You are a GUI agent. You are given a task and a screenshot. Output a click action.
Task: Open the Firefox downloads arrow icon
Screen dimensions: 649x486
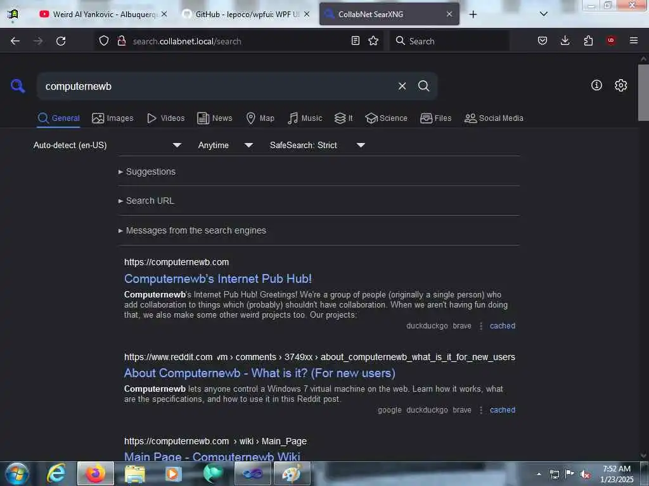[x=565, y=40]
